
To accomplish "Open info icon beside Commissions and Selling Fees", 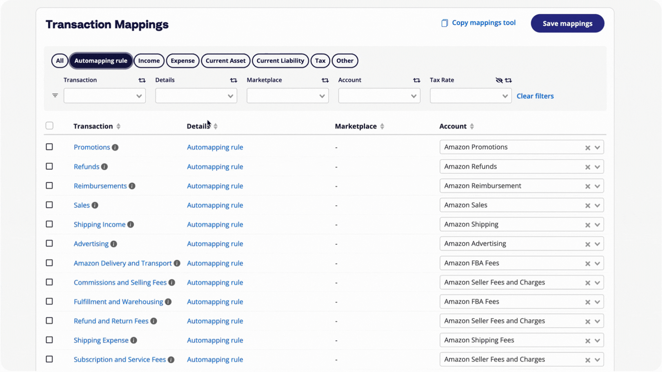I will (x=172, y=282).
